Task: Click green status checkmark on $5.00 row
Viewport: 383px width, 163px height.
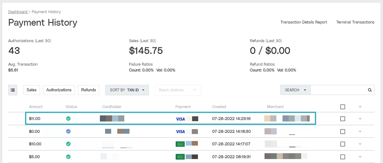Action: point(68,157)
